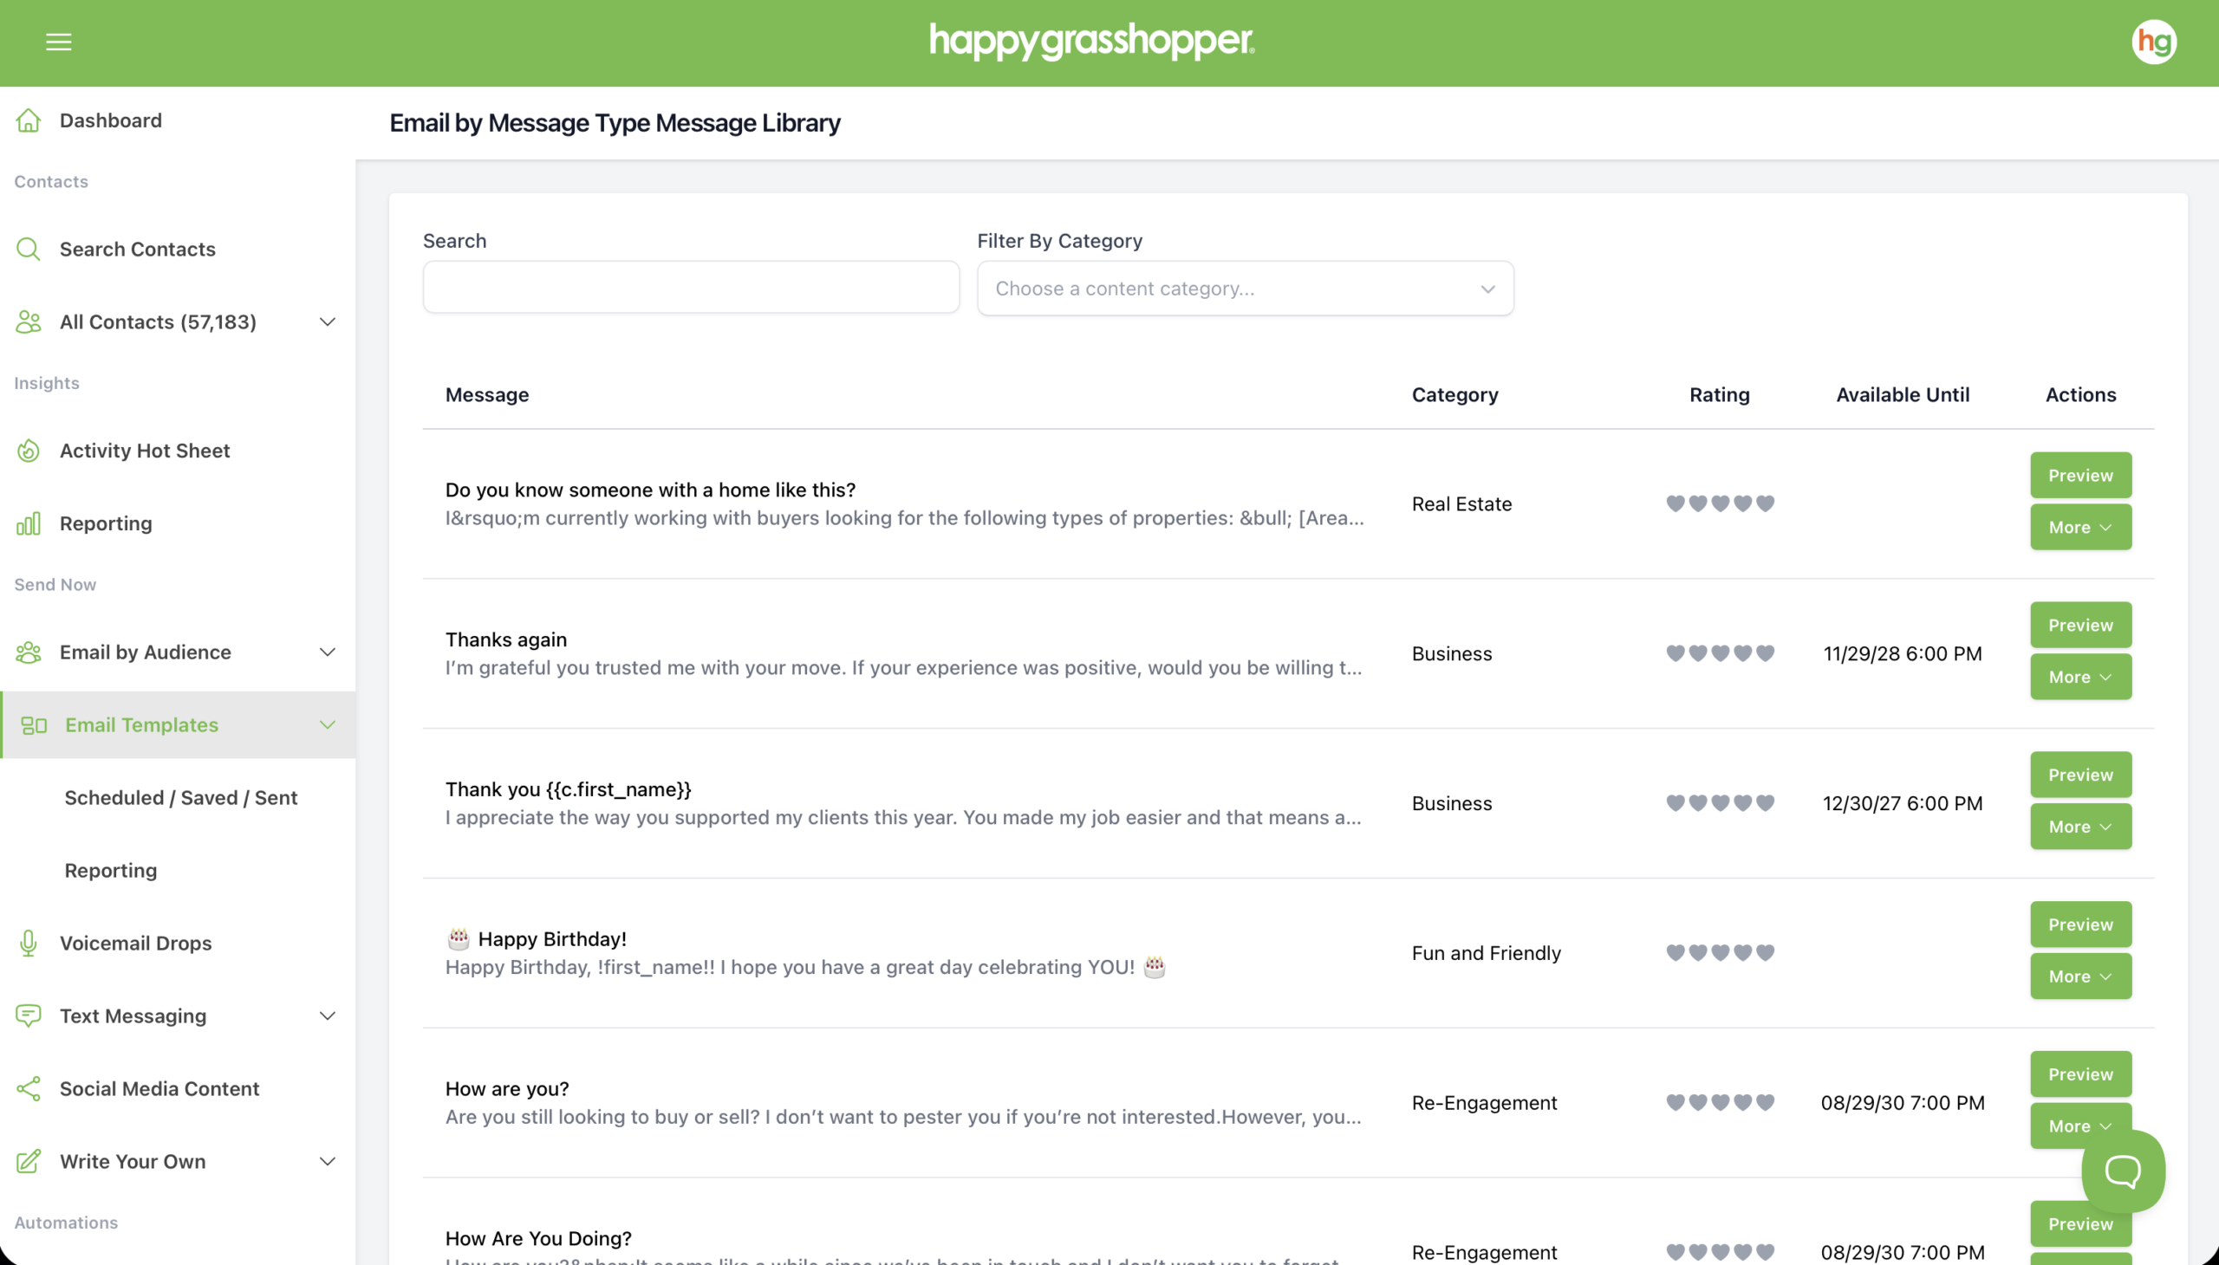Open the Insights Reporting menu item
Viewport: 2219px width, 1265px height.
[x=105, y=524]
